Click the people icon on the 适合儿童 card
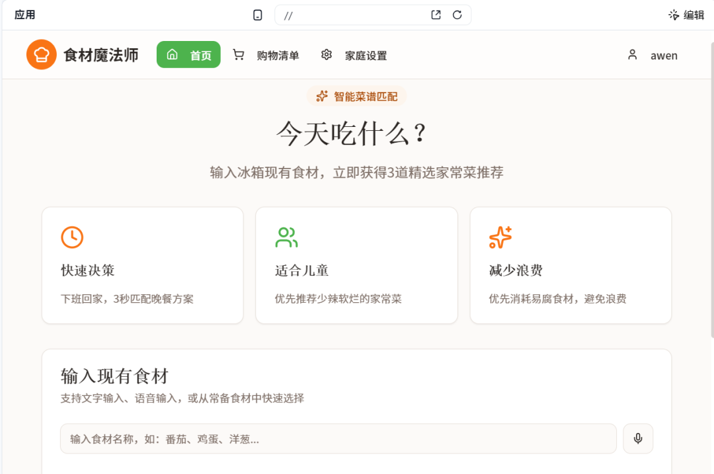The height and width of the screenshot is (474, 714). point(286,237)
